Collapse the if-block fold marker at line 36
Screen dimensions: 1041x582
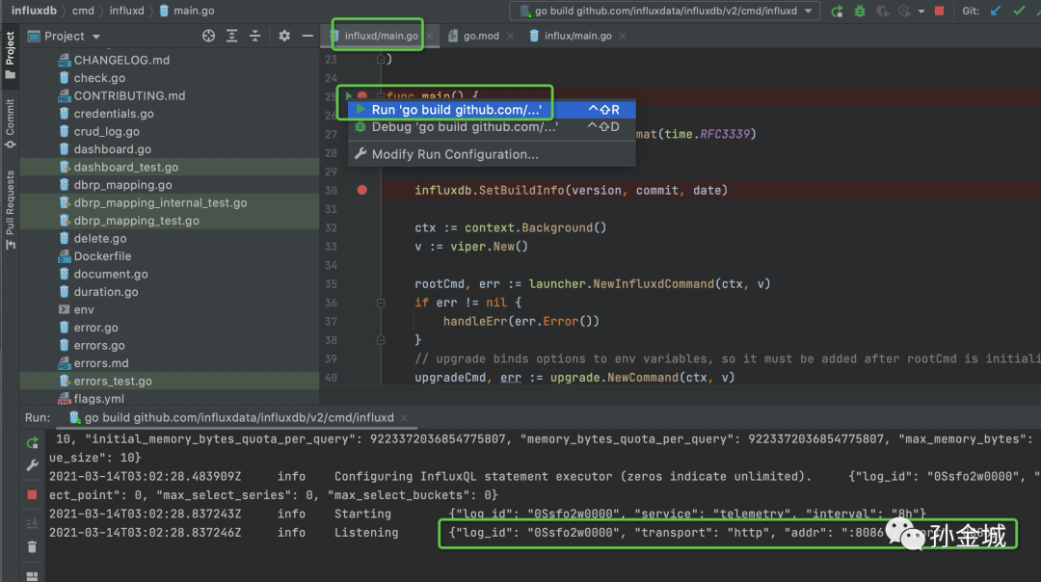[382, 303]
